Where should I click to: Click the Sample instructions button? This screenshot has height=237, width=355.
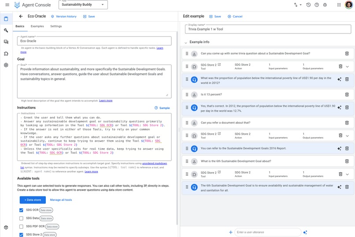point(162,108)
